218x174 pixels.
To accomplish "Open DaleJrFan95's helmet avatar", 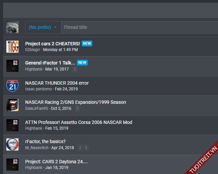I will pos(12,105).
